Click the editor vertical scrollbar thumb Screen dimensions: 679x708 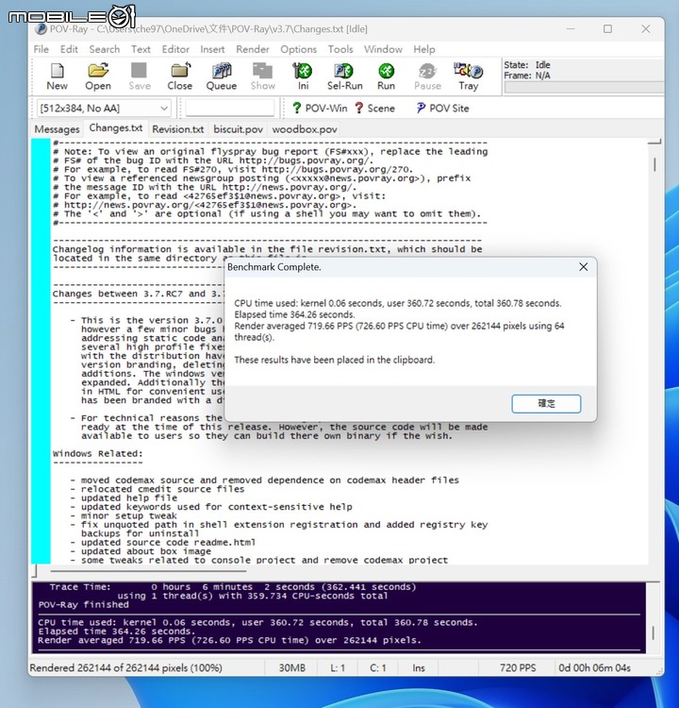pos(654,164)
